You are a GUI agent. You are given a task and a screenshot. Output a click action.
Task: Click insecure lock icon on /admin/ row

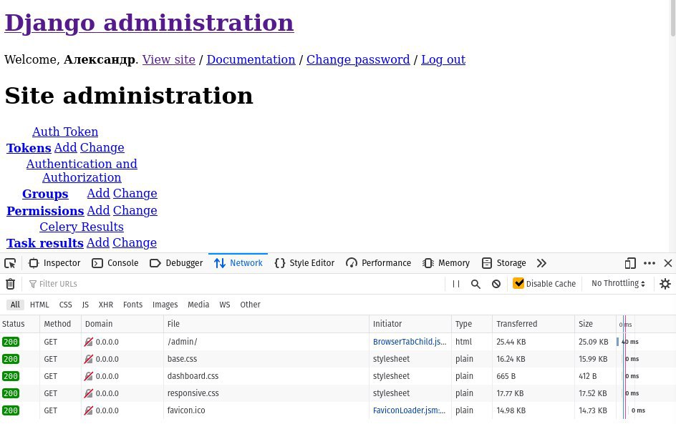[x=88, y=342]
